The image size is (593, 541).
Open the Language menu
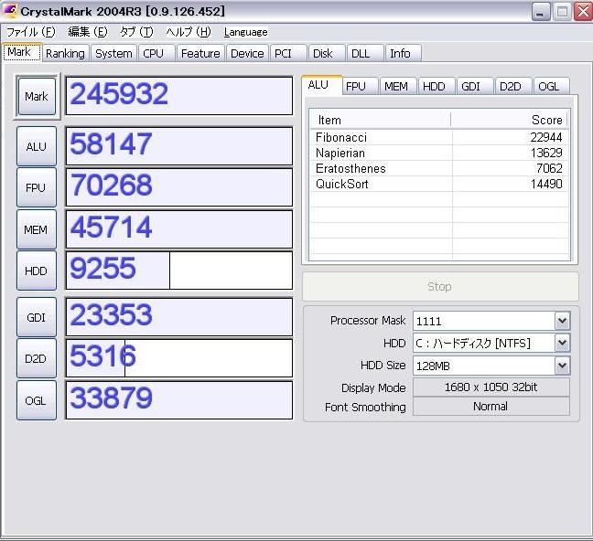click(x=245, y=32)
